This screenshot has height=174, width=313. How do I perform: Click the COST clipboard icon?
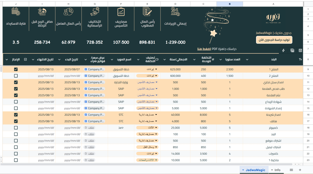(x=121, y=12)
